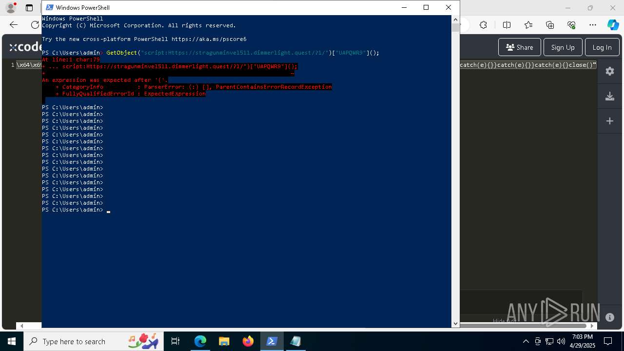This screenshot has width=624, height=351.
Task: Click the Log In button
Action: pos(602,47)
